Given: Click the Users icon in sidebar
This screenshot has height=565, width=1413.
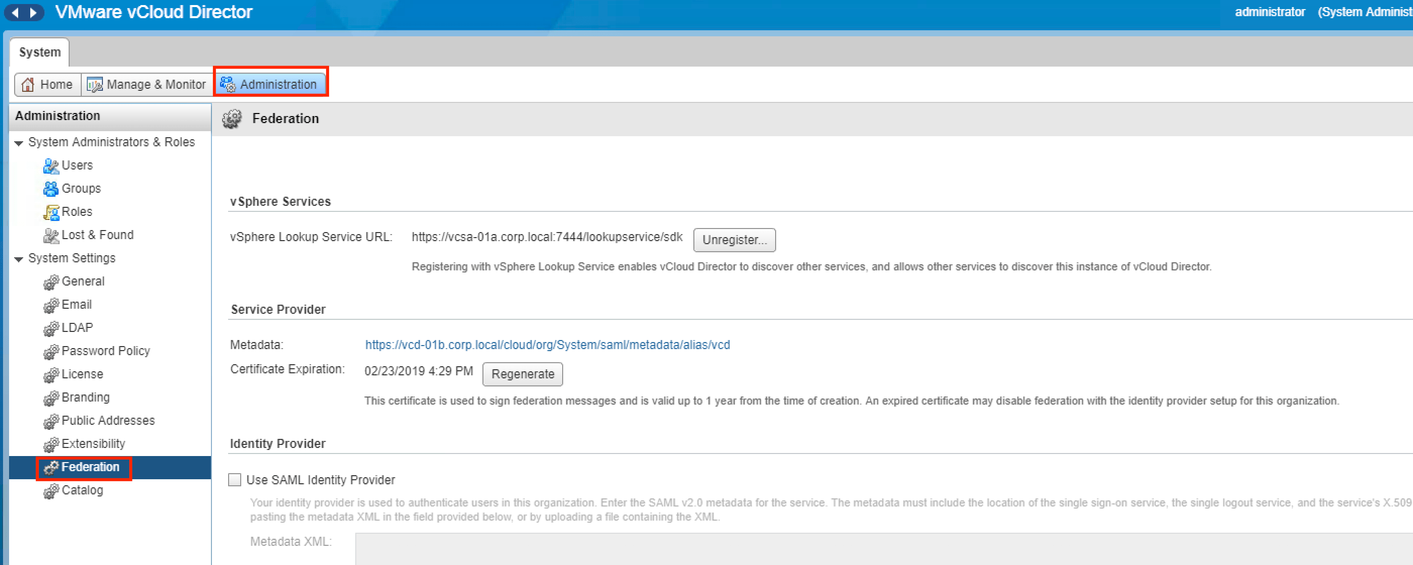Looking at the screenshot, I should pos(50,165).
